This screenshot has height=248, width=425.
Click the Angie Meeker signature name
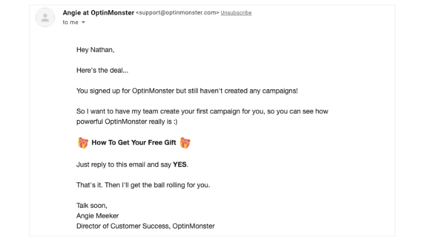99,216
